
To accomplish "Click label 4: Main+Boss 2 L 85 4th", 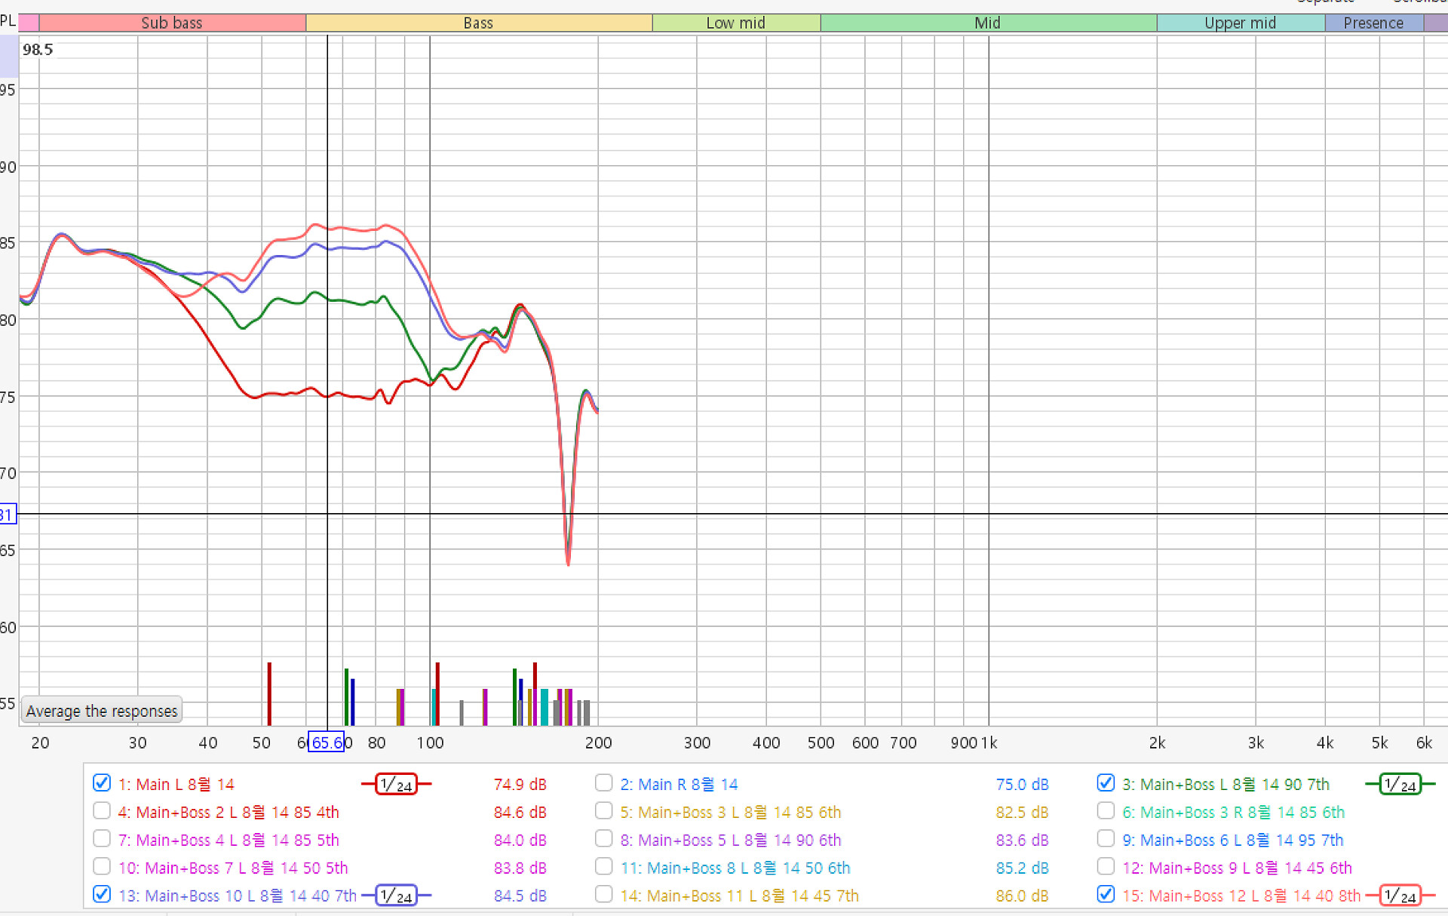I will point(229,813).
